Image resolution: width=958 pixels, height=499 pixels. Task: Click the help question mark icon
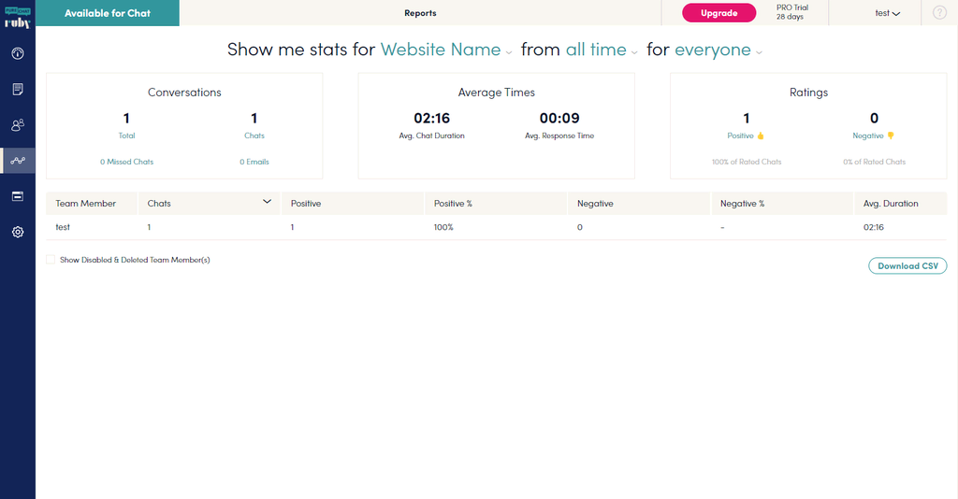(939, 13)
